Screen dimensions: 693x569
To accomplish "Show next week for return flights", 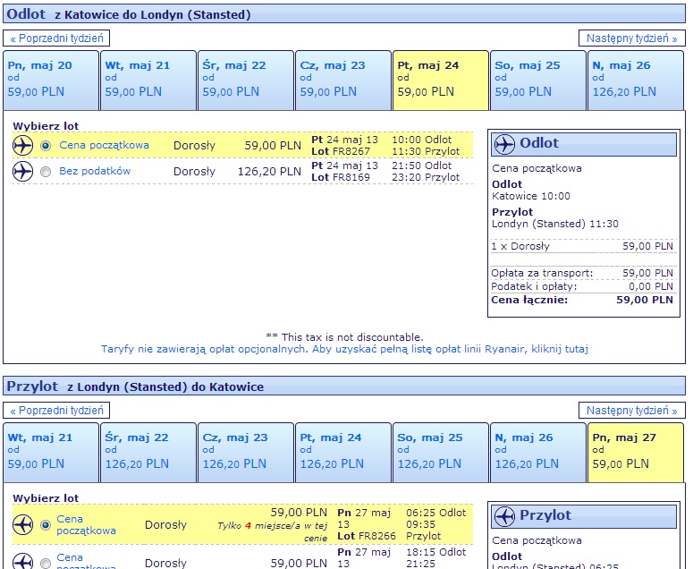I will (x=632, y=411).
